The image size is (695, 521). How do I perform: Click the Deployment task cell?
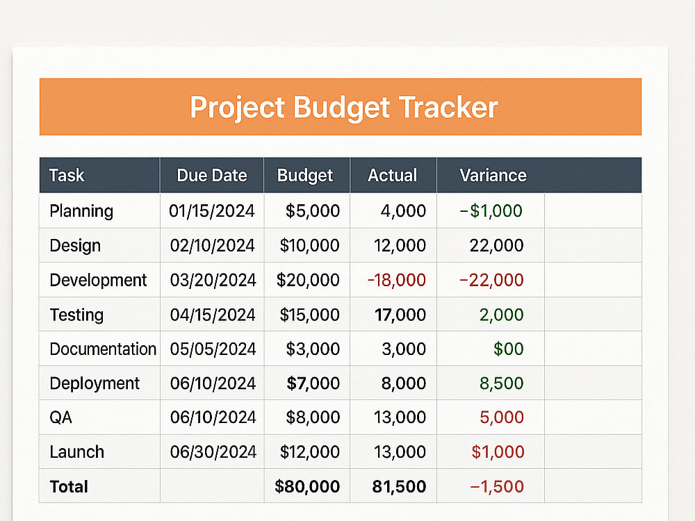99,383
